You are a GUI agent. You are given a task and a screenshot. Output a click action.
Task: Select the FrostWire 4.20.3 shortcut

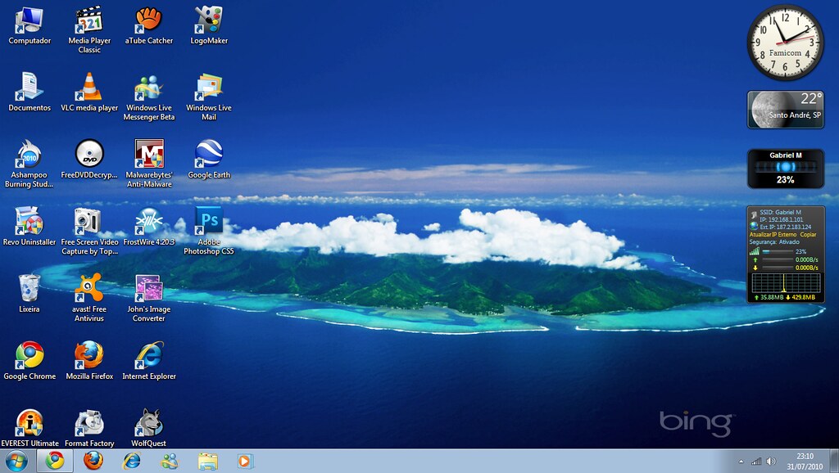[149, 227]
